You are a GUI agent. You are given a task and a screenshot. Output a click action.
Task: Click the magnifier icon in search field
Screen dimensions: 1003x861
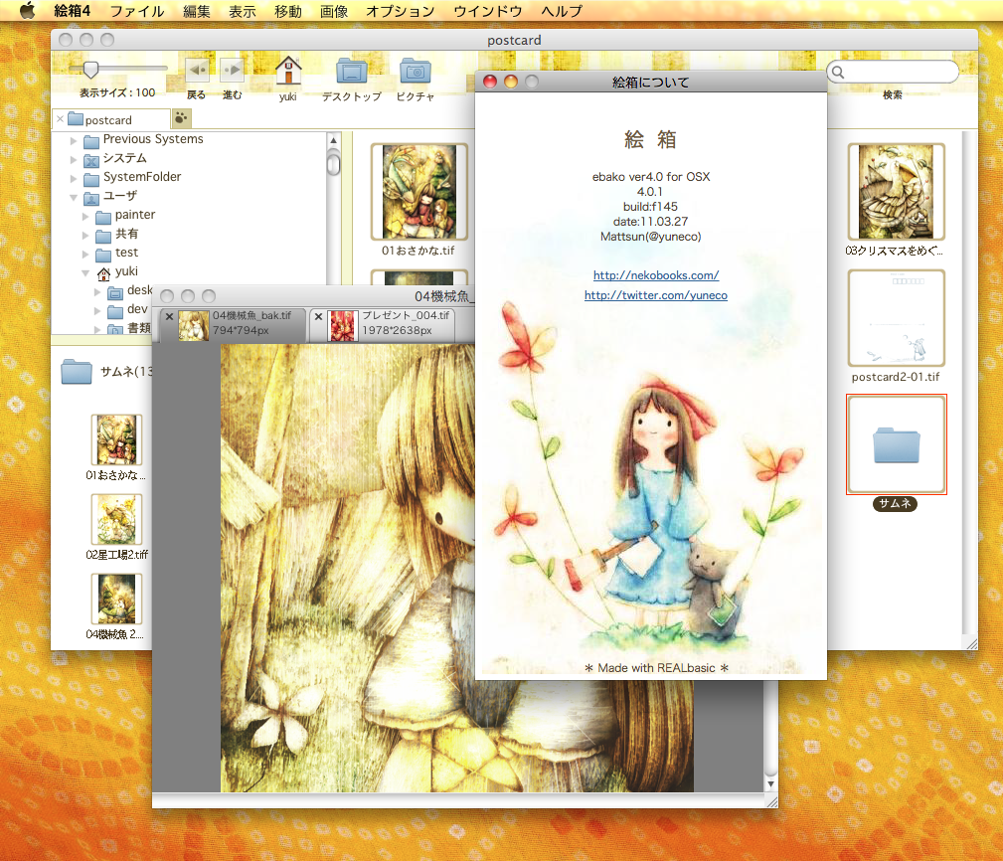pos(838,73)
